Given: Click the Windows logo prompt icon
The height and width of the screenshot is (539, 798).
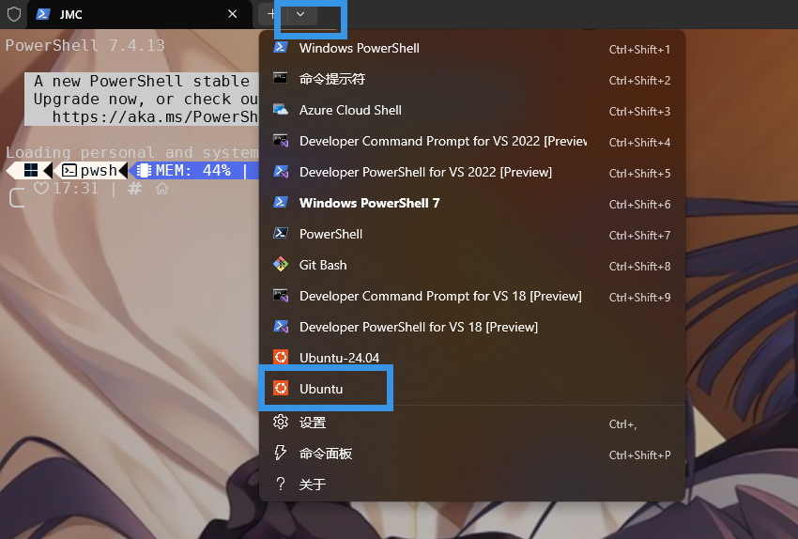Looking at the screenshot, I should (31, 171).
